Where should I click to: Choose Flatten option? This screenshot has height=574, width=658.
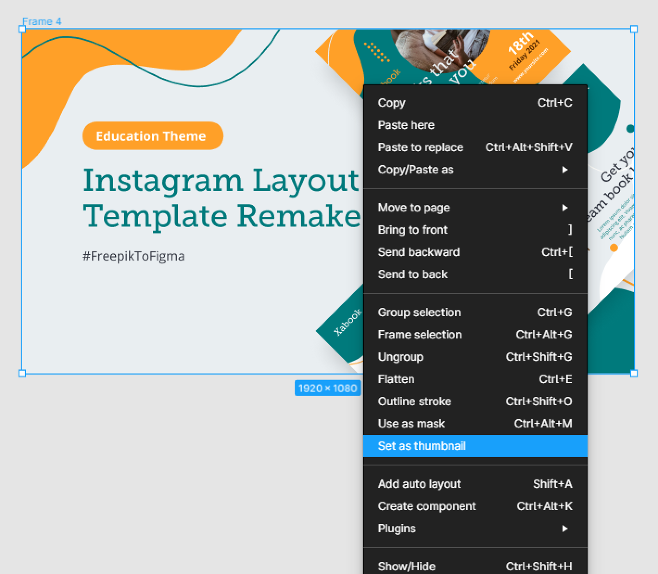[475, 379]
